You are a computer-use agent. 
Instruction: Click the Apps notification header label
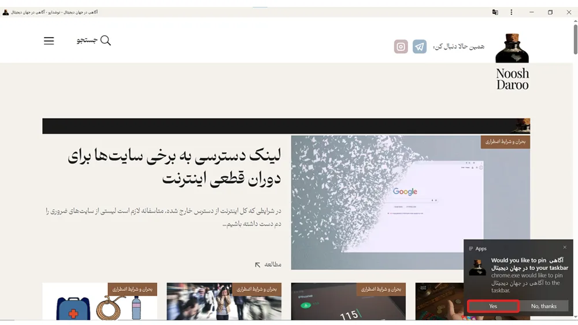(481, 249)
